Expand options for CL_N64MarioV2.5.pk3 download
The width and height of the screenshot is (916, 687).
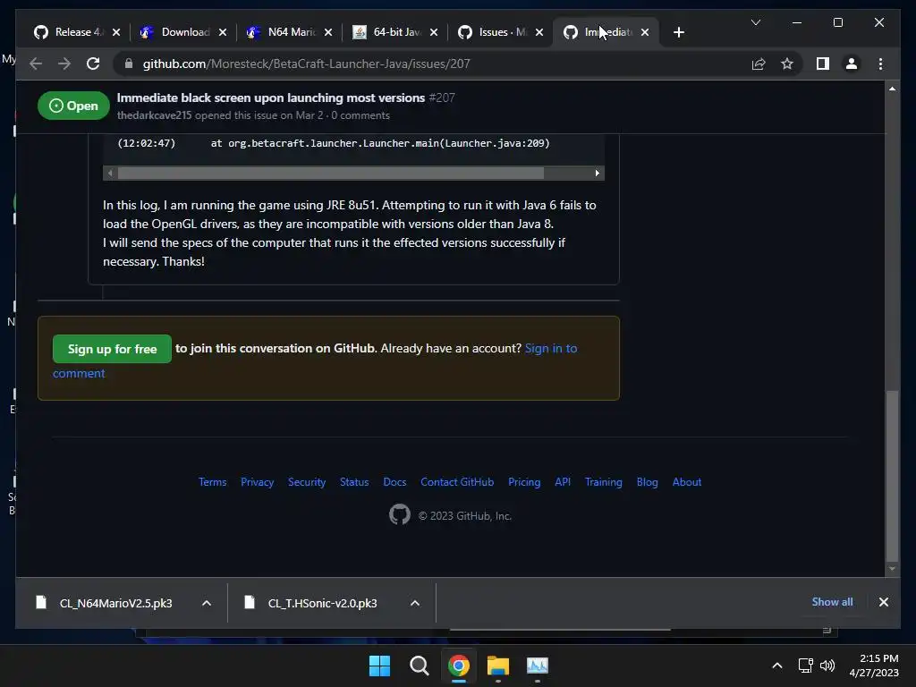click(207, 603)
